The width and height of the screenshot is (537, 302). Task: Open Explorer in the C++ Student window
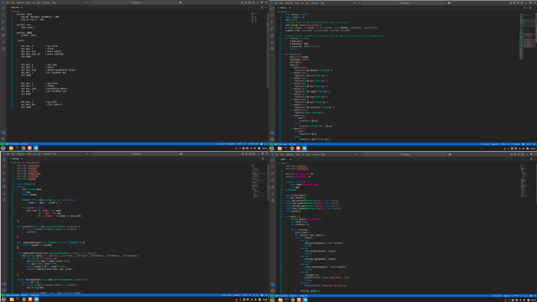click(x=4, y=159)
